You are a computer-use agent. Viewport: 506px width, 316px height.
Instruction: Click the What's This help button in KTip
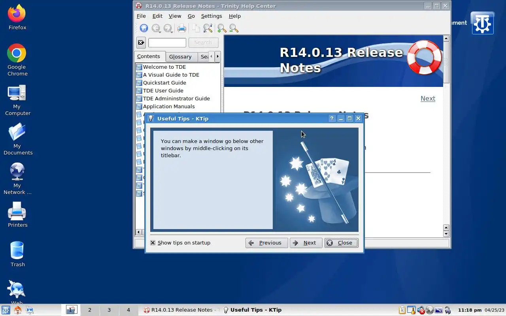pyautogui.click(x=332, y=118)
